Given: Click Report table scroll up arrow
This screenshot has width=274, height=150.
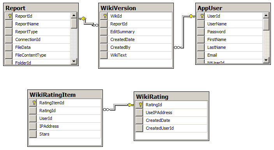Looking at the screenshot, I should [x=74, y=15].
